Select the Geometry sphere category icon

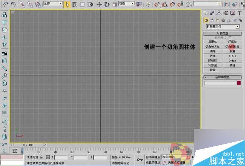click(x=206, y=20)
